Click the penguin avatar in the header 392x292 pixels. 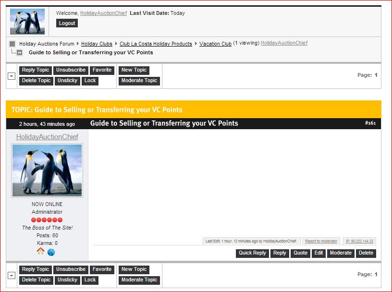point(27,21)
